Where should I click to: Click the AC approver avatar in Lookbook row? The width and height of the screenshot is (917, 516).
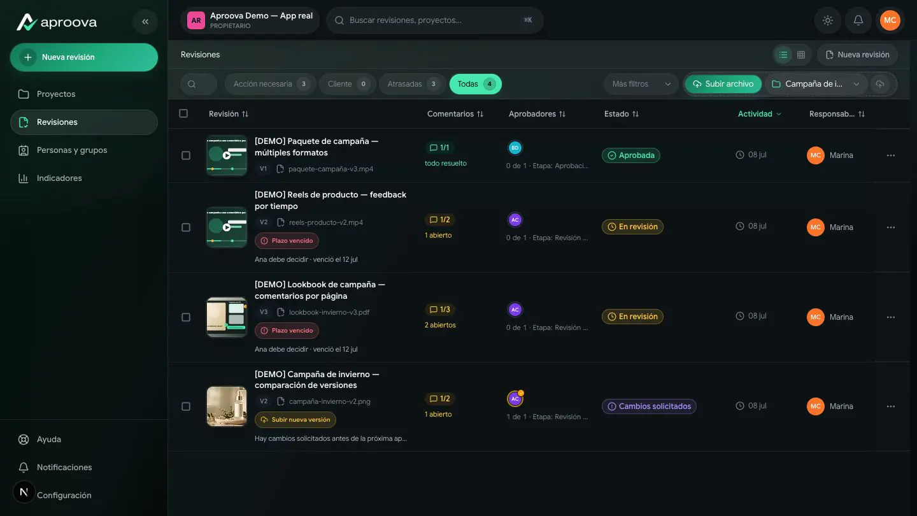pos(515,310)
